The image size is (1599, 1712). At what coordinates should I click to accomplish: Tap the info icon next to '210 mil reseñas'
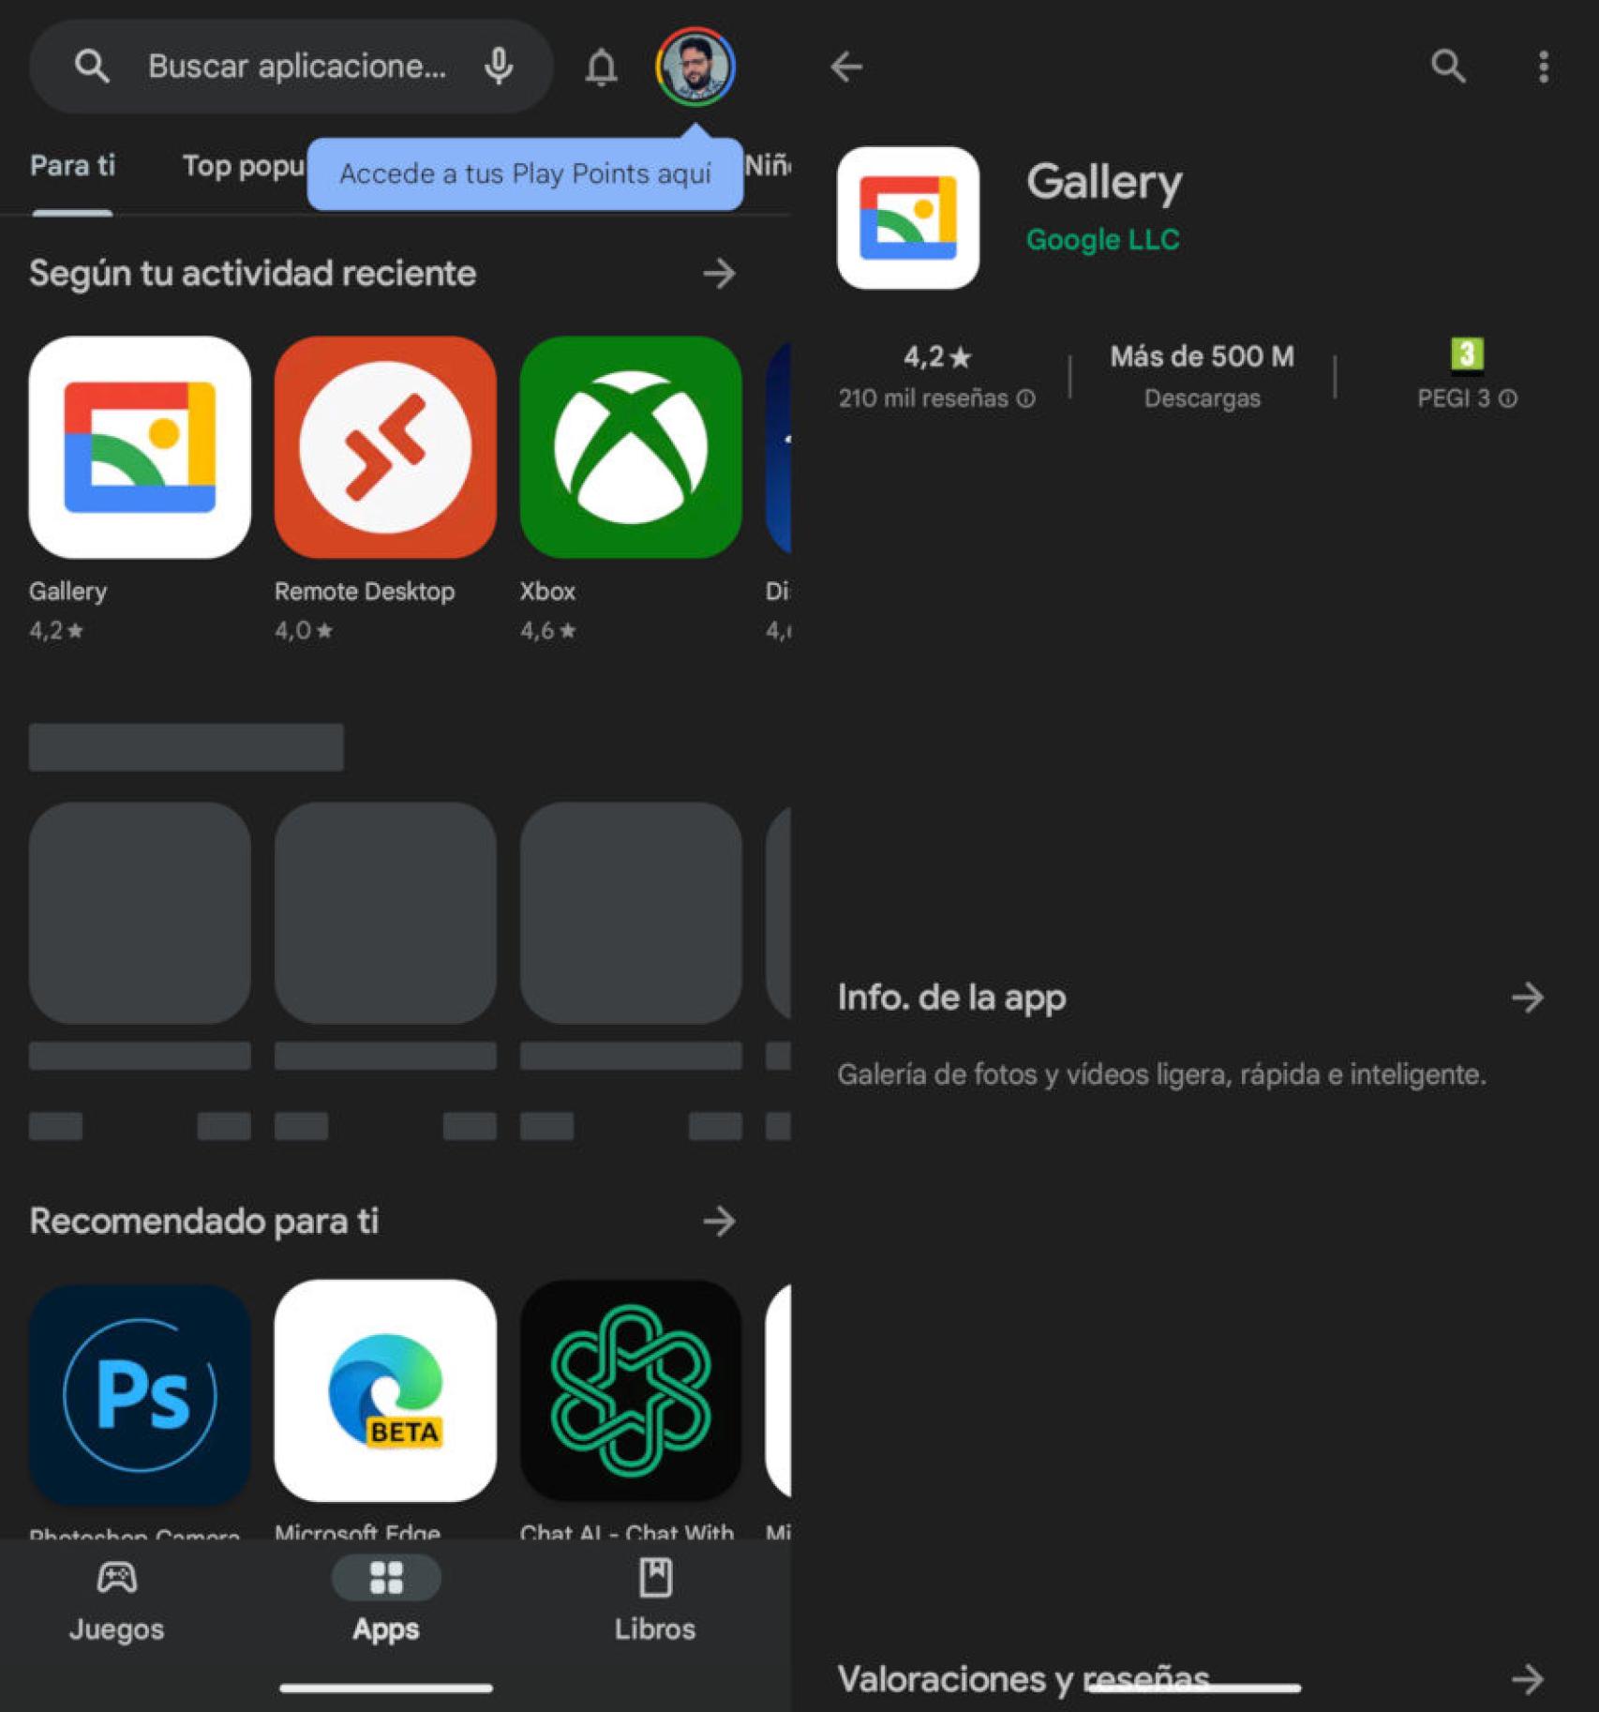click(1026, 399)
